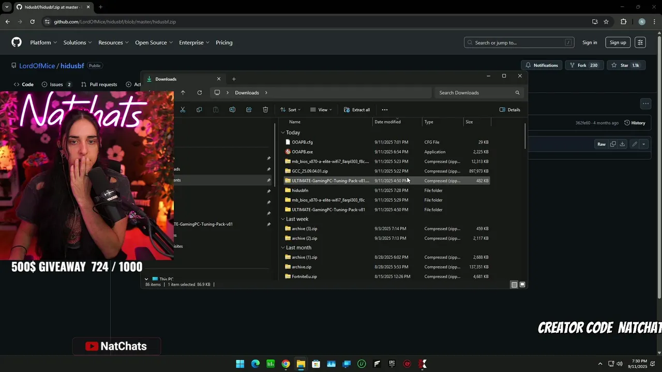The width and height of the screenshot is (662, 372).
Task: Switch to details list view icon in status bar
Action: 514,285
